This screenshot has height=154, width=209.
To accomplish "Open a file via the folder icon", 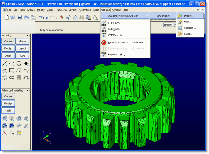I will [13, 17].
